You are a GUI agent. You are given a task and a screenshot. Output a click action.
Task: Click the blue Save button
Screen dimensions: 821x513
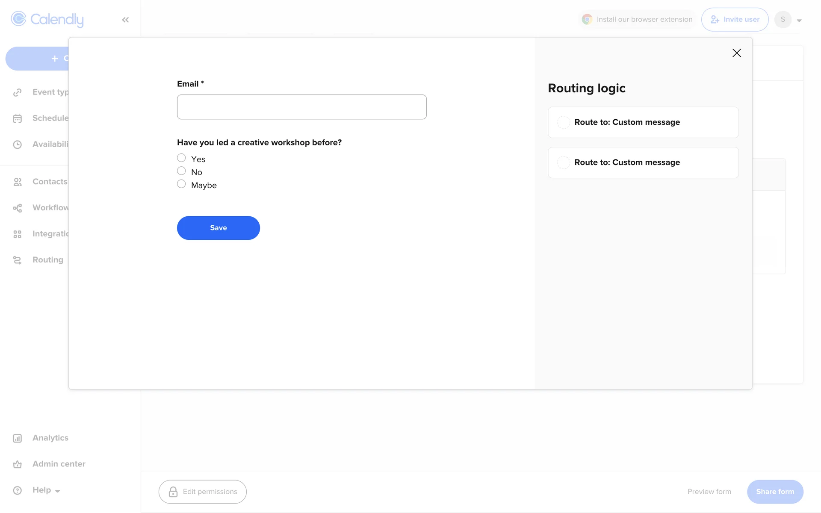218,228
